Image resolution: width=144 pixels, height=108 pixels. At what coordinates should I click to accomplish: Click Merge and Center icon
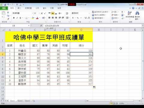67,18
